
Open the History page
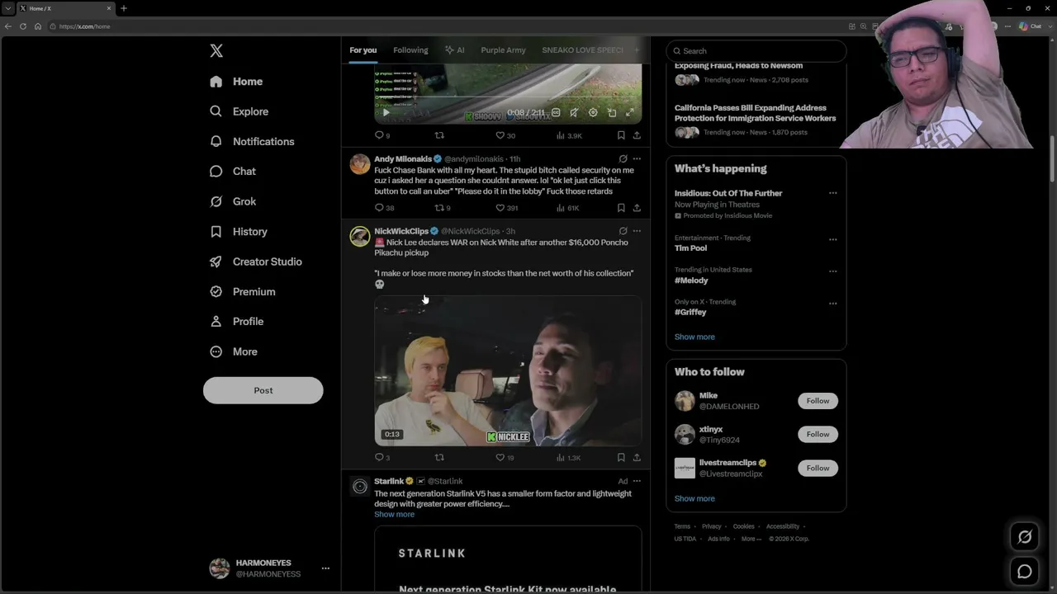[238, 232]
